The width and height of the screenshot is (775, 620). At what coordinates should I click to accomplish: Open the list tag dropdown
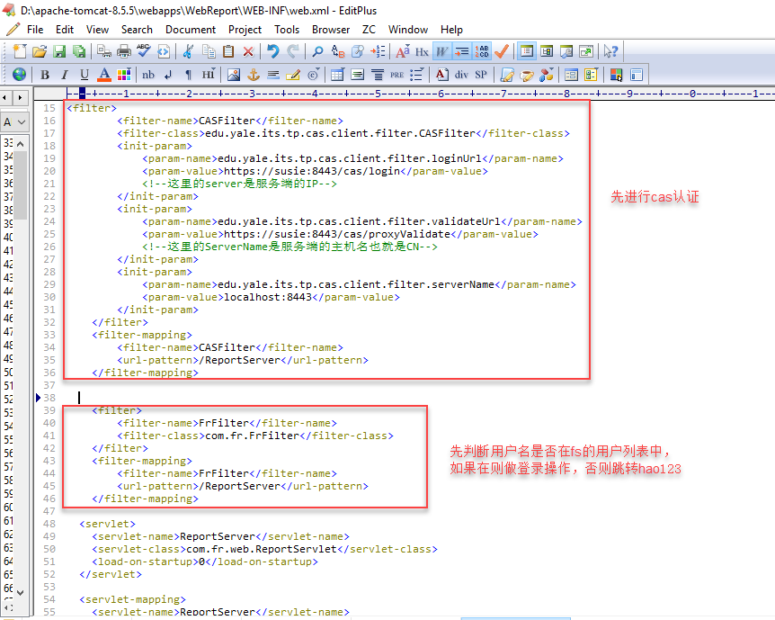[416, 75]
